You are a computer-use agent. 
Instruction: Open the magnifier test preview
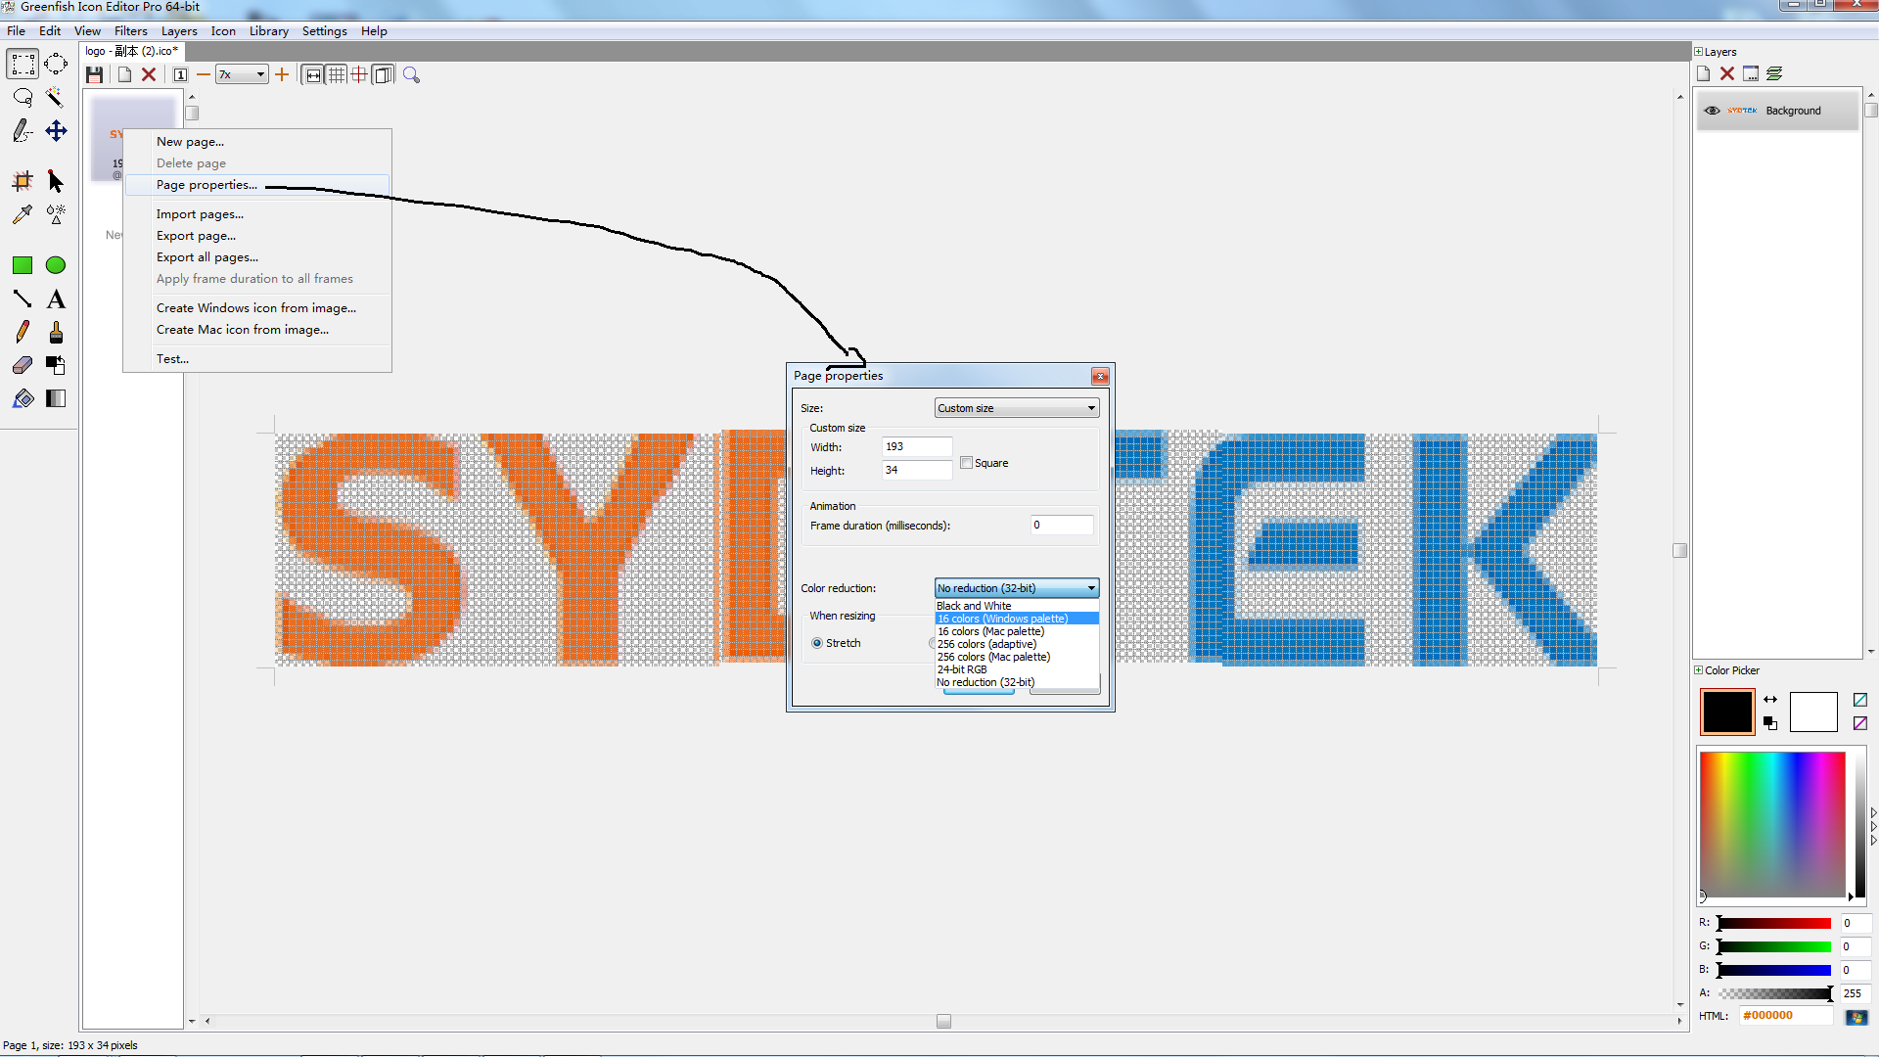(412, 74)
